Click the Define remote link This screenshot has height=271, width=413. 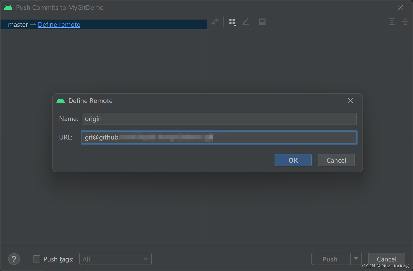point(59,24)
